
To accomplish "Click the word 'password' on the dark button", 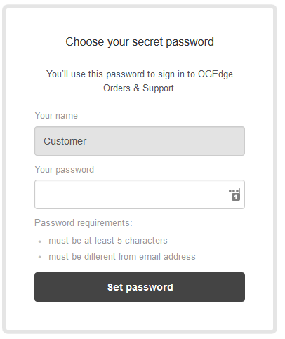I will tap(150, 288).
